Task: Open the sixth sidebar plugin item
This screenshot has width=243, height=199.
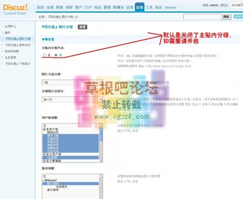Action: coord(10,57)
